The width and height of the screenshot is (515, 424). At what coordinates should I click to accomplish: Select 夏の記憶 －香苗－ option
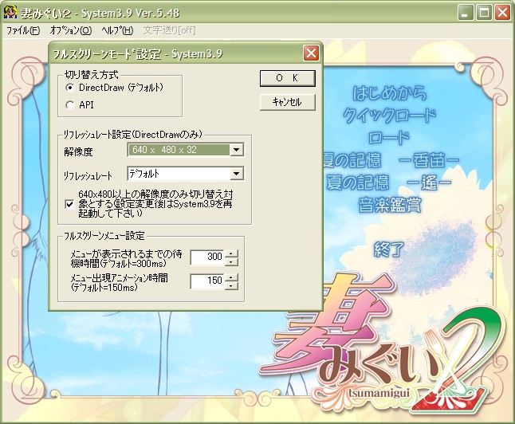tap(390, 160)
